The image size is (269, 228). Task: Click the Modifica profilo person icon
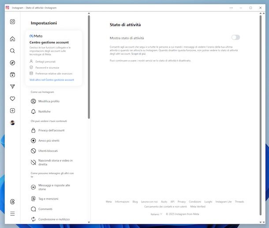[33, 101]
